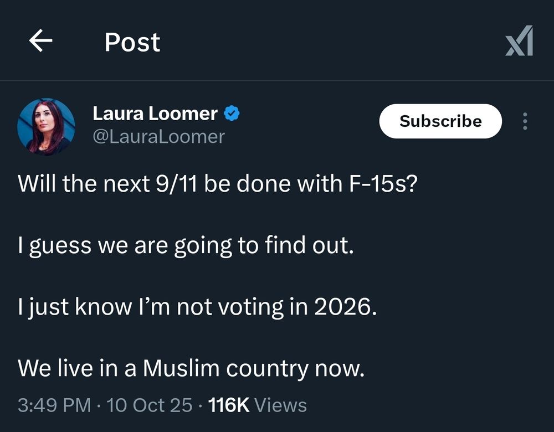554x432 pixels.
Task: Click the 'F-15s?' text in post
Action: tap(383, 184)
